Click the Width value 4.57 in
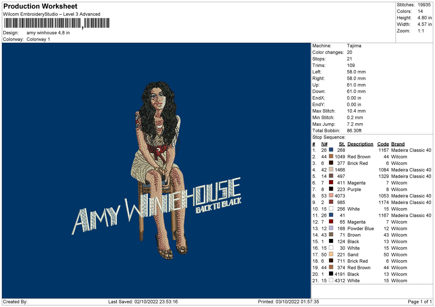This screenshot has height=307, width=435. tap(424, 24)
